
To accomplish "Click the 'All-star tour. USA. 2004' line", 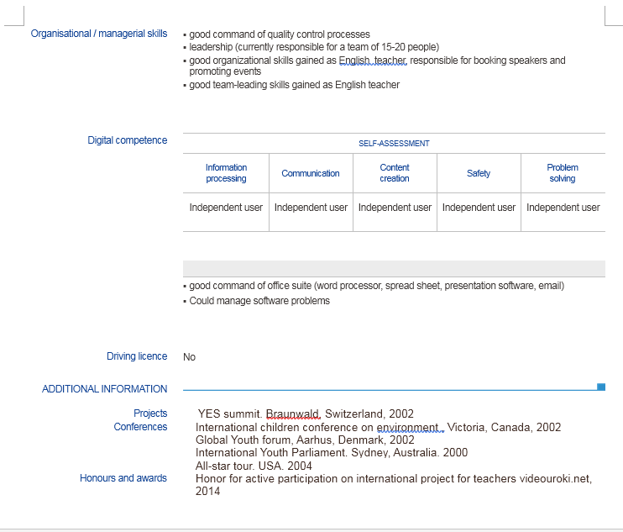I will click(254, 466).
